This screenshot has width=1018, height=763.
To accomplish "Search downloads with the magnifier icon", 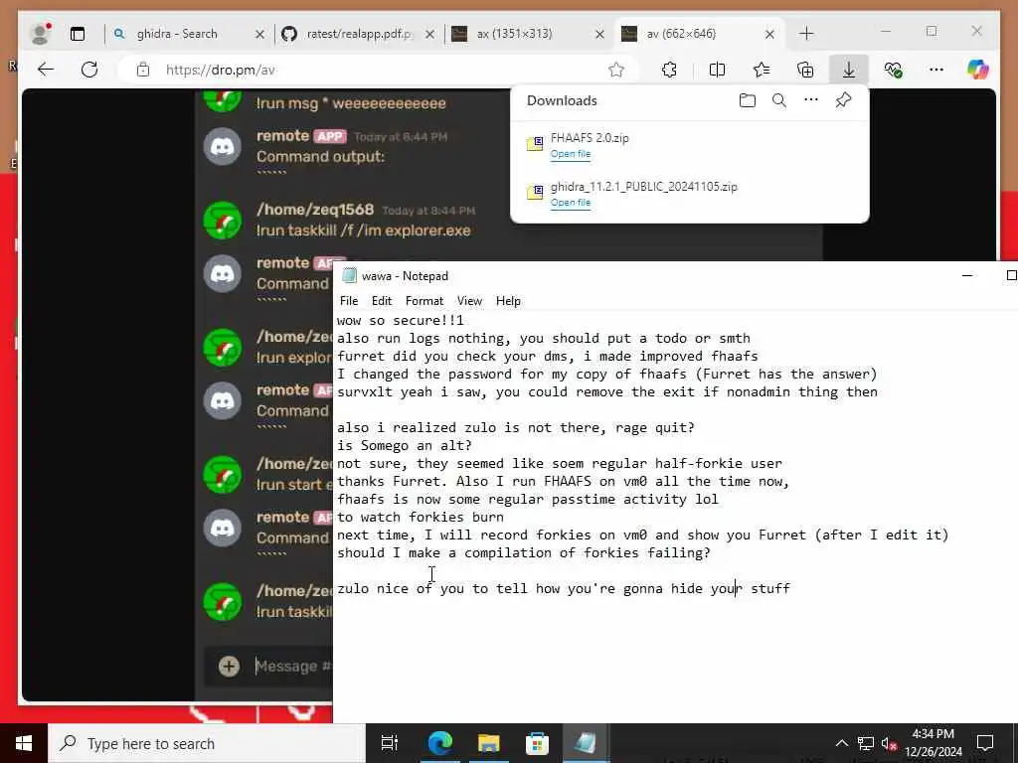I will tap(779, 100).
